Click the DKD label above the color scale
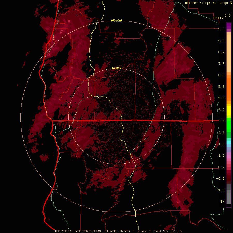233x233 pixels. (228, 16)
